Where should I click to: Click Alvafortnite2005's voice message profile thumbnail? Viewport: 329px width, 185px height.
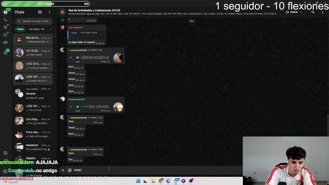coord(118,107)
